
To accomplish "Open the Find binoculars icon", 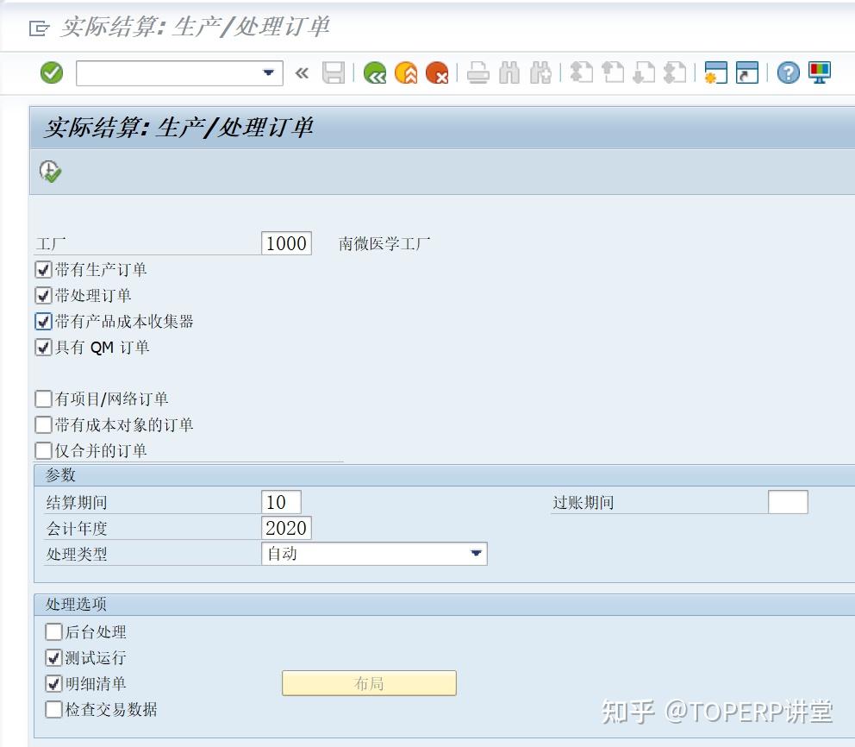I will click(x=508, y=72).
